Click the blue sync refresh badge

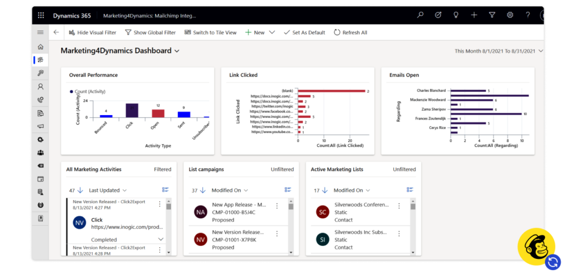pos(553,262)
